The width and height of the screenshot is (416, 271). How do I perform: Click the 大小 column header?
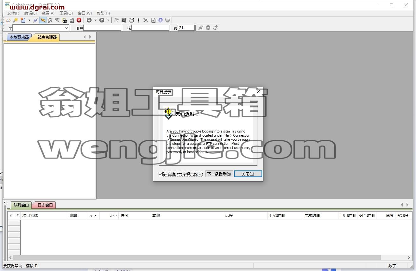(109, 216)
